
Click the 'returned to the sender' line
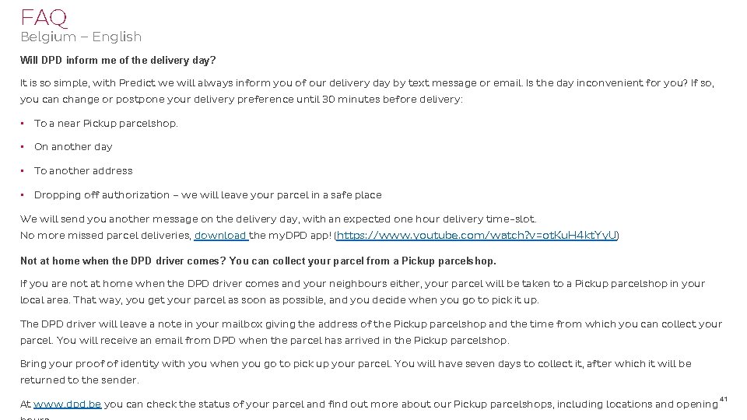(x=79, y=380)
